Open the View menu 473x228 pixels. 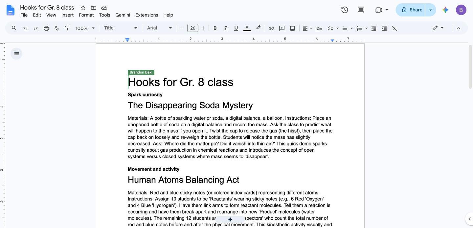pyautogui.click(x=51, y=15)
